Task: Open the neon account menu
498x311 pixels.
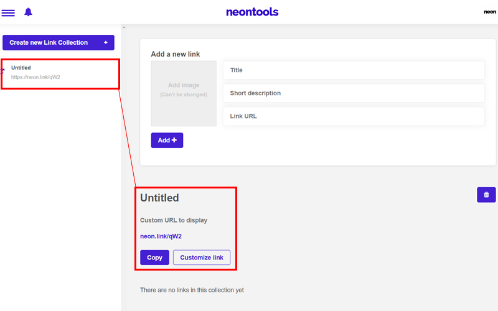Action: [490, 12]
